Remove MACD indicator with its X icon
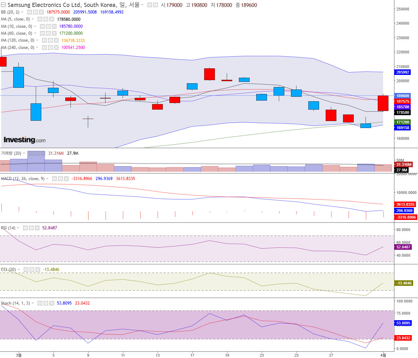The image size is (418, 358). [x=66, y=179]
